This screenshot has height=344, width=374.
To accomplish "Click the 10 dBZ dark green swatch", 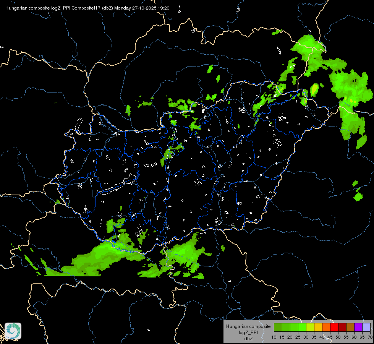I will point(278,327).
